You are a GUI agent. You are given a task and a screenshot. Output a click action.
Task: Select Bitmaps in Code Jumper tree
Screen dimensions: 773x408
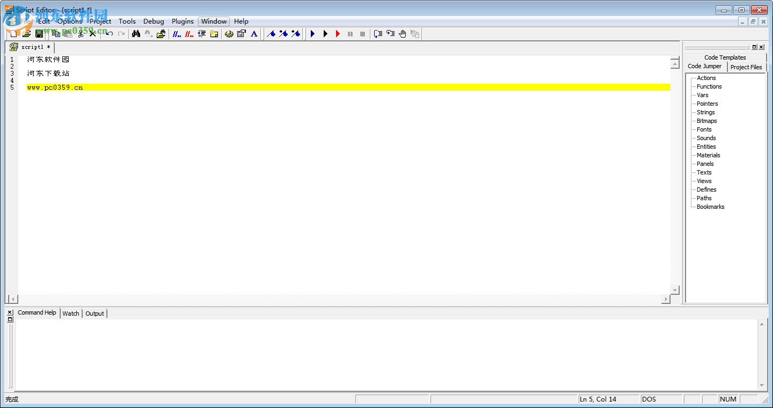(x=707, y=121)
